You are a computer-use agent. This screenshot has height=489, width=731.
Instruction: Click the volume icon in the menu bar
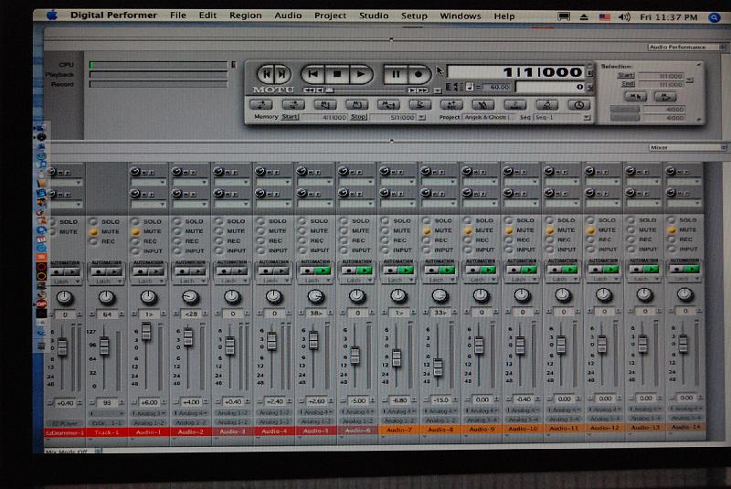[624, 17]
